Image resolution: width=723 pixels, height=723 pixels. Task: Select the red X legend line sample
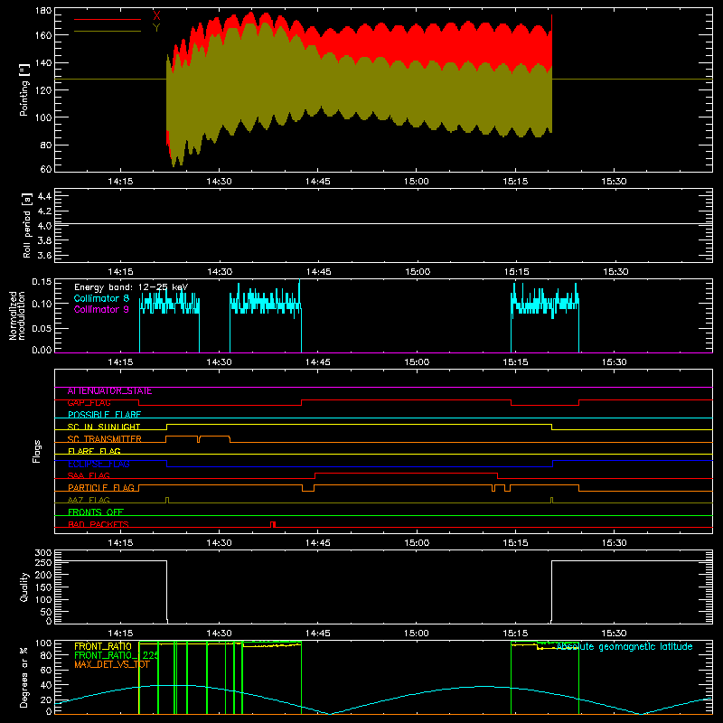point(108,19)
